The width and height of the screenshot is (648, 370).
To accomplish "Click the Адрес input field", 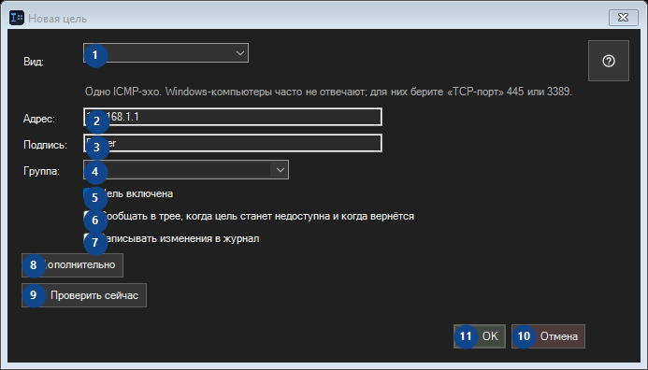I will [233, 117].
